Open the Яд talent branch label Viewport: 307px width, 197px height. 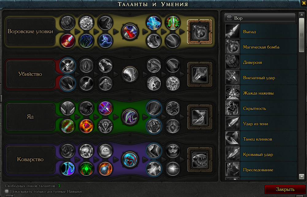click(x=30, y=117)
